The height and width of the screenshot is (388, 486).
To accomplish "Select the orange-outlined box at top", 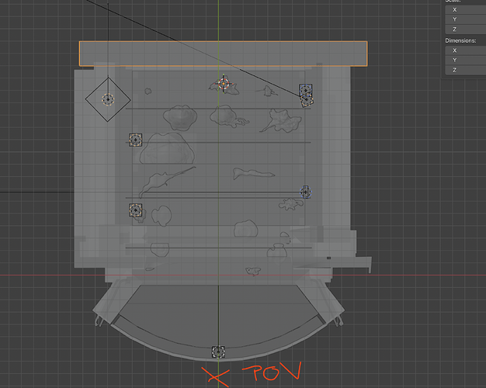I will coord(223,54).
